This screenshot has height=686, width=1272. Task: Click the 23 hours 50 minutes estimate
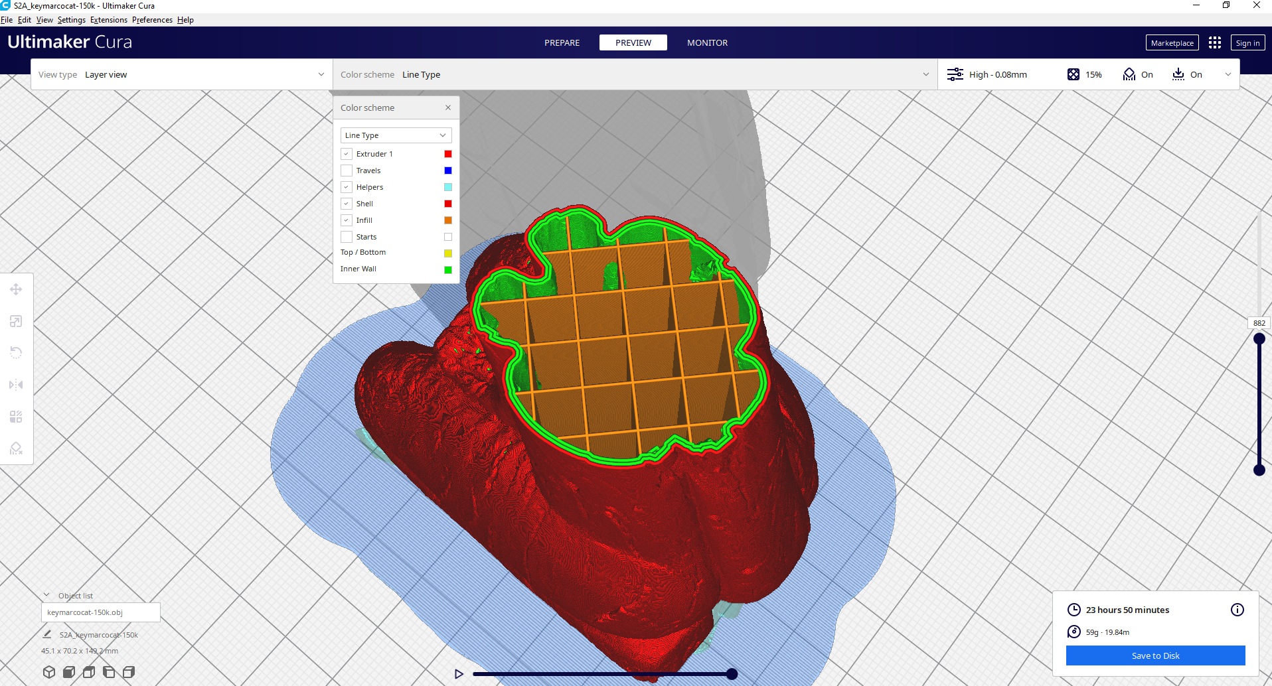tap(1127, 610)
